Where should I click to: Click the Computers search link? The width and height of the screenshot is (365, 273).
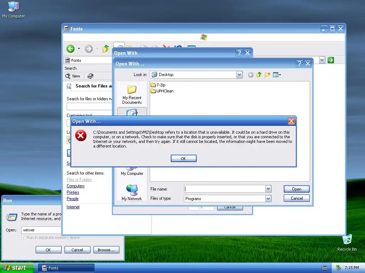[x=76, y=186]
